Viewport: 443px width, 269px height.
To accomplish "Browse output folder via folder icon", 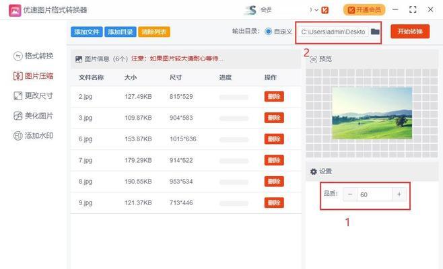I will pos(375,32).
